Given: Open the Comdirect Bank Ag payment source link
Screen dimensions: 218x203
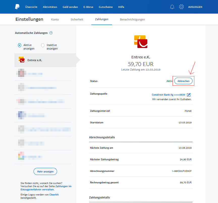Looking at the screenshot, I should pos(168,95).
